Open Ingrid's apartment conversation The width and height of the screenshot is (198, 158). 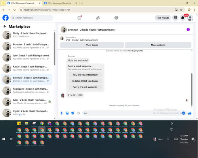[x=27, y=113]
